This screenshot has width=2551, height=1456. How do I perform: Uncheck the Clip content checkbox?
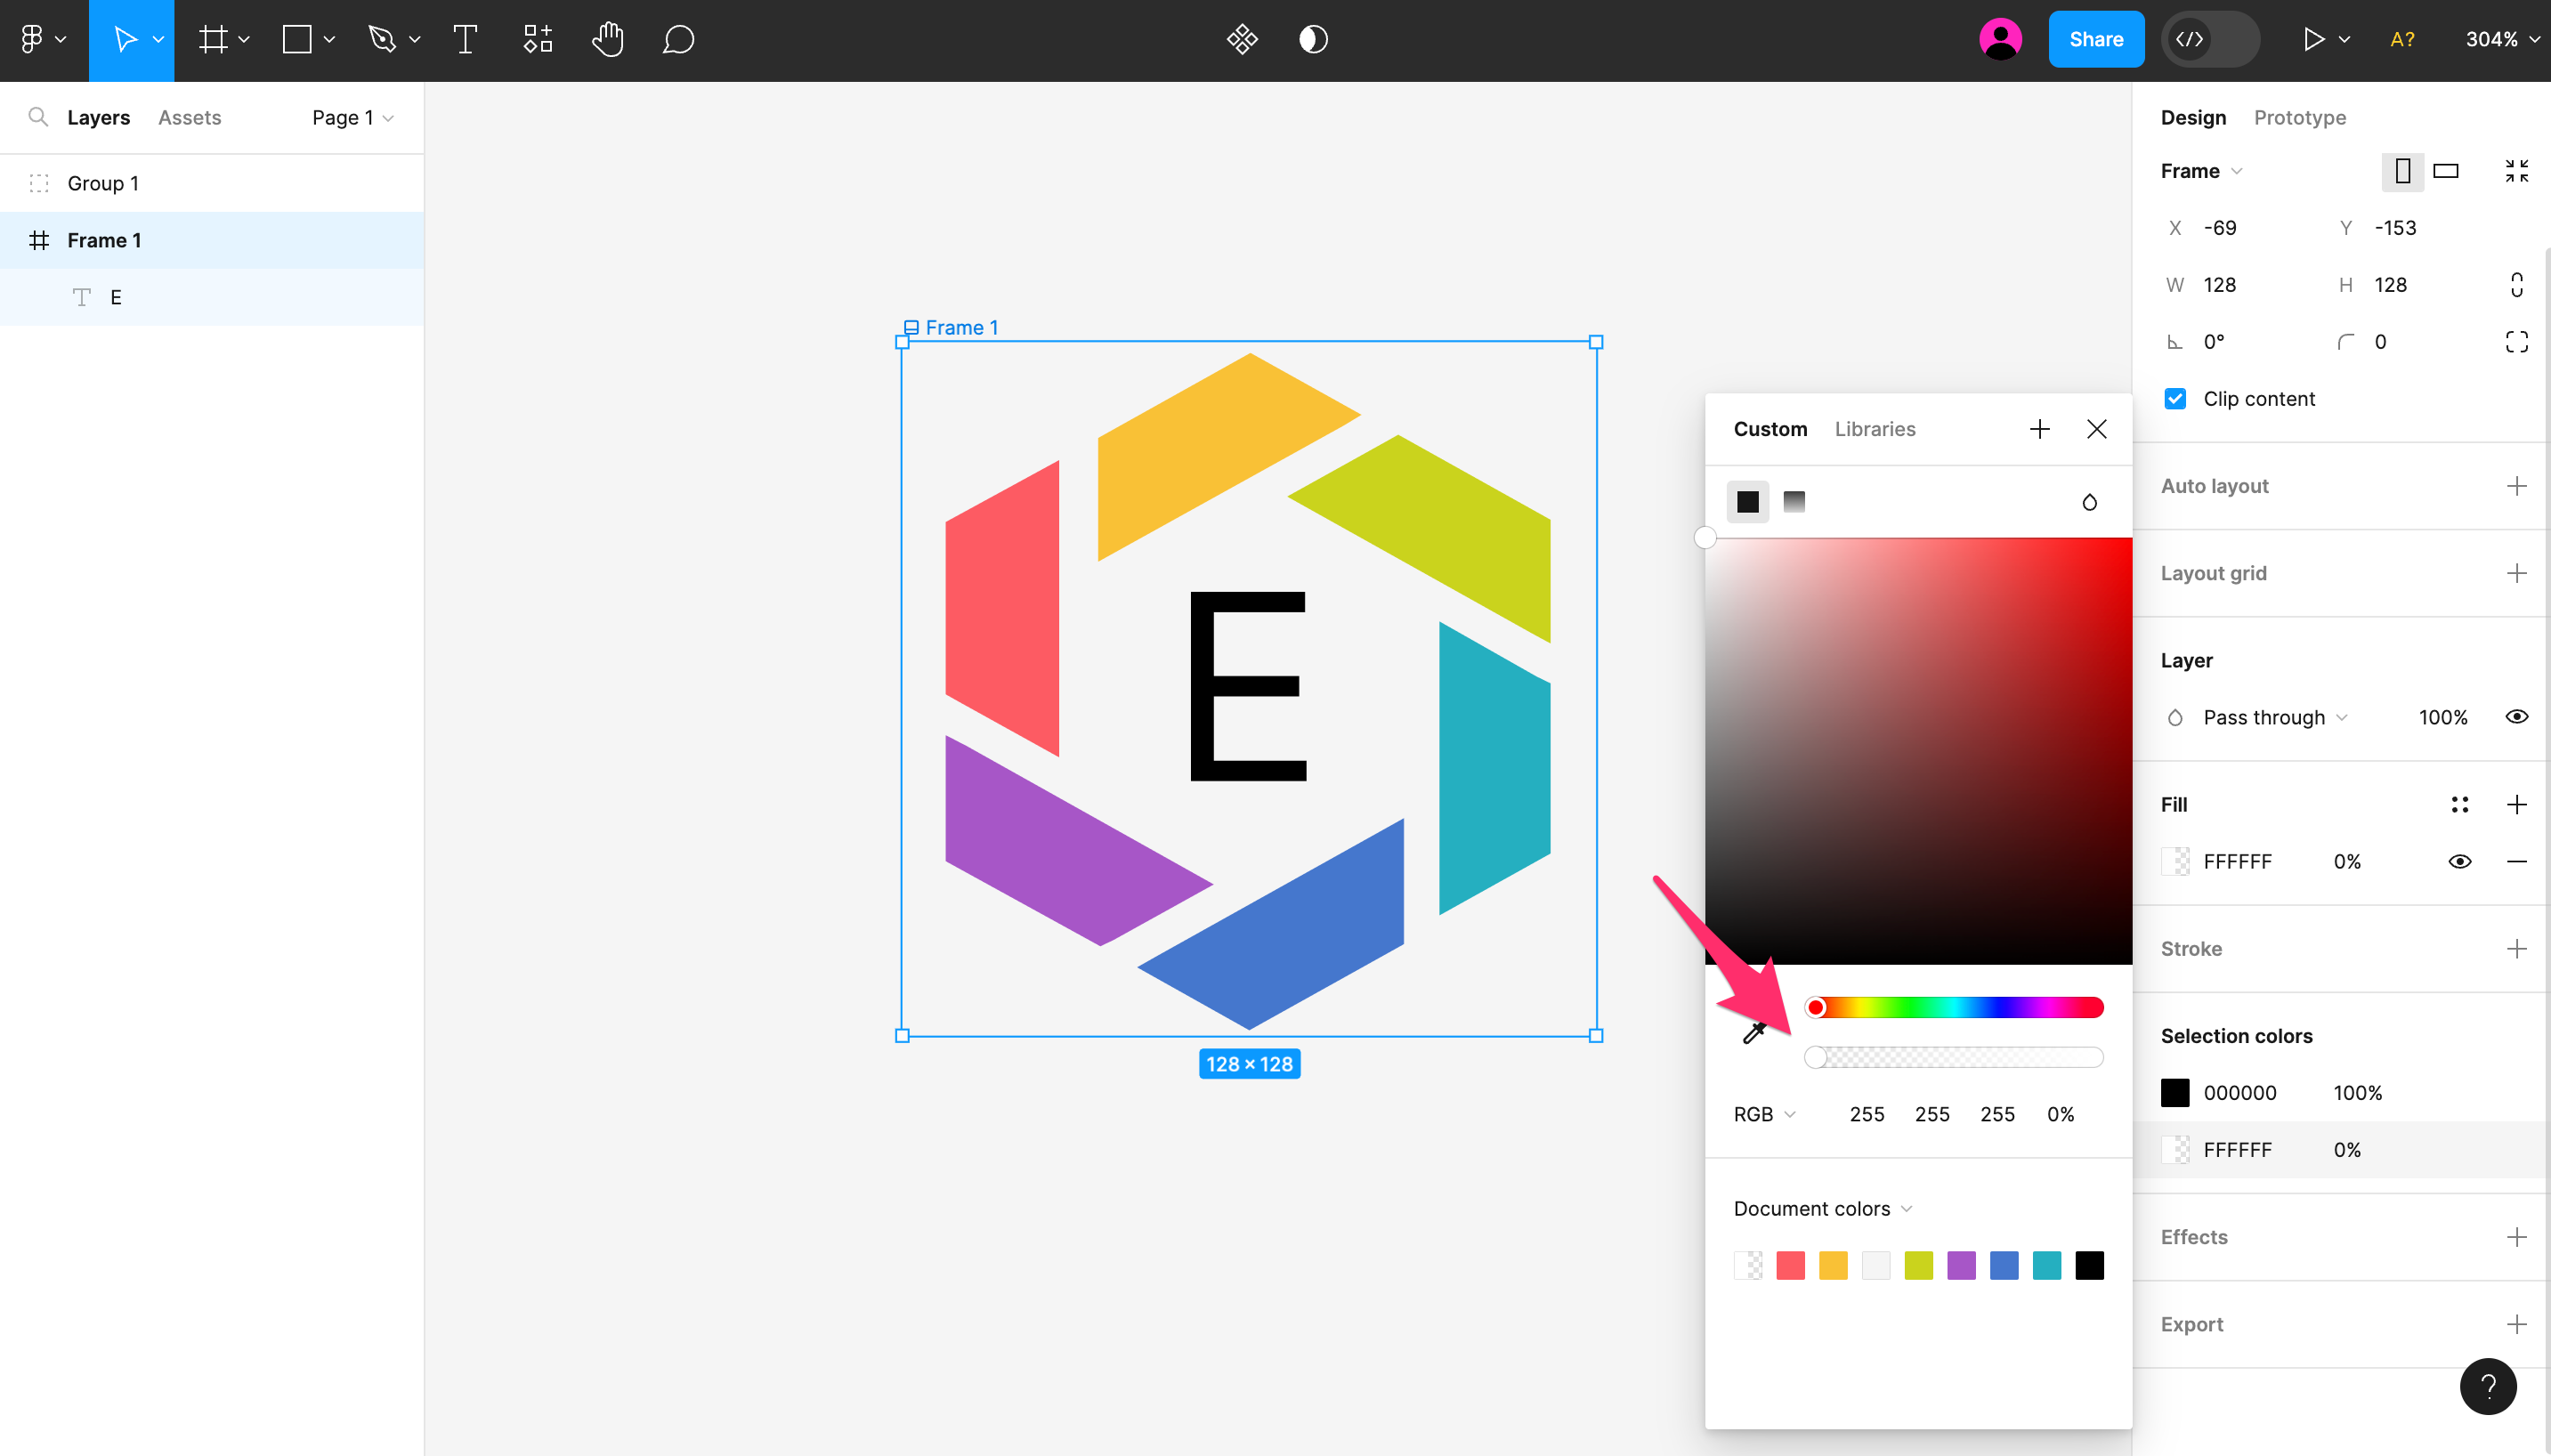pyautogui.click(x=2175, y=398)
